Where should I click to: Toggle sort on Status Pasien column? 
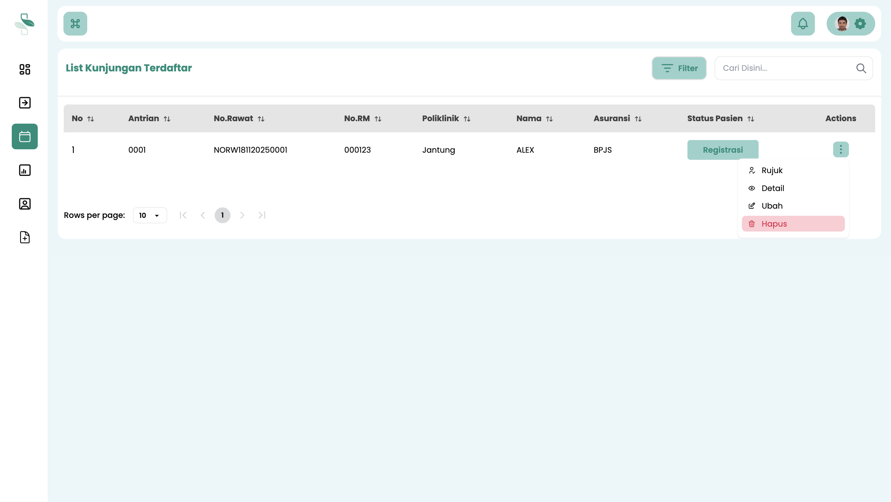tap(751, 119)
